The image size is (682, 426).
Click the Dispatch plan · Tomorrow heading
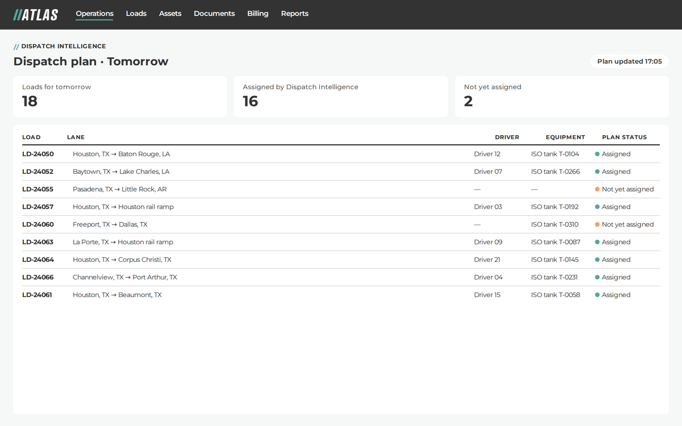(x=91, y=61)
